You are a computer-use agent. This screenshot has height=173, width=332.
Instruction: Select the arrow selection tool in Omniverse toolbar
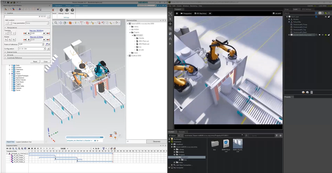[x=170, y=19]
